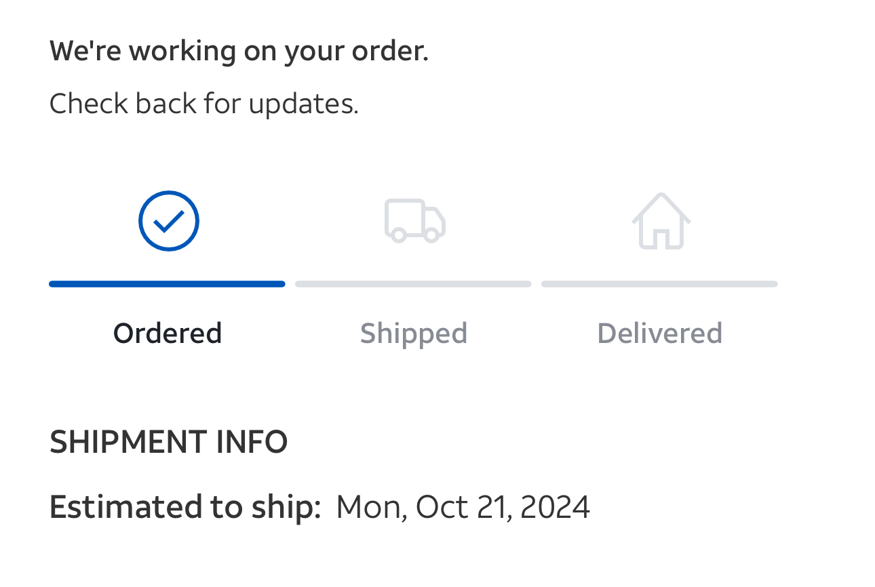Click the gray house delivered icon
This screenshot has width=875, height=587.
[661, 221]
